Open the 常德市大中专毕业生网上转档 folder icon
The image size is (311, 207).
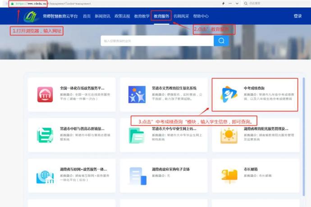137,135
